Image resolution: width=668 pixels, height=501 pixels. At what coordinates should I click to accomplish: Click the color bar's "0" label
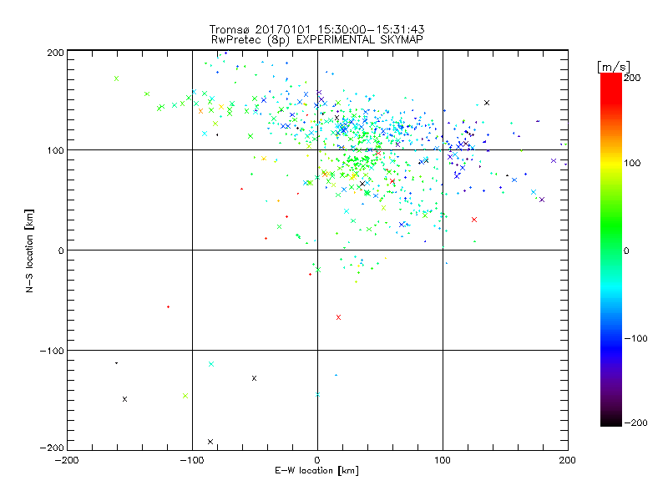pyautogui.click(x=626, y=251)
